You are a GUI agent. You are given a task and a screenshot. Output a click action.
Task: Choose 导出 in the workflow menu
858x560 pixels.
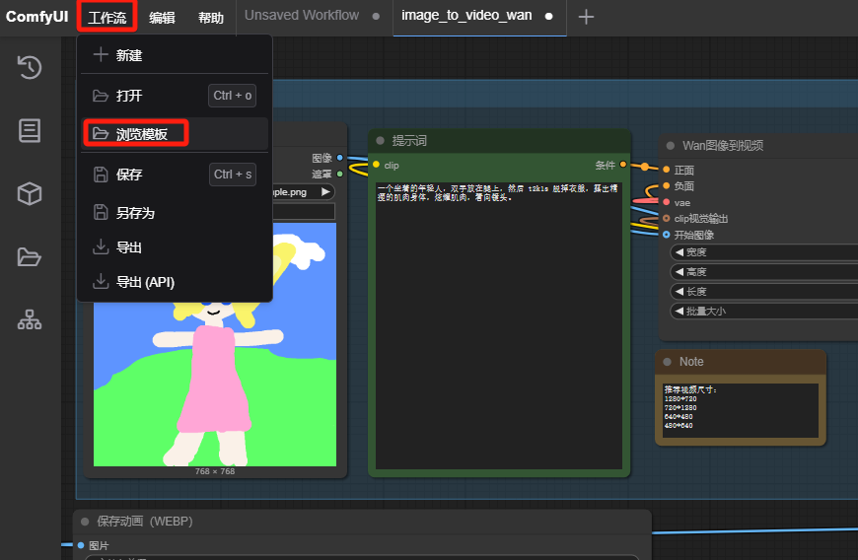[x=175, y=247]
